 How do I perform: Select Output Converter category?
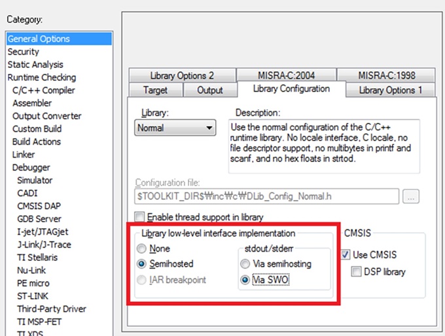tap(47, 116)
